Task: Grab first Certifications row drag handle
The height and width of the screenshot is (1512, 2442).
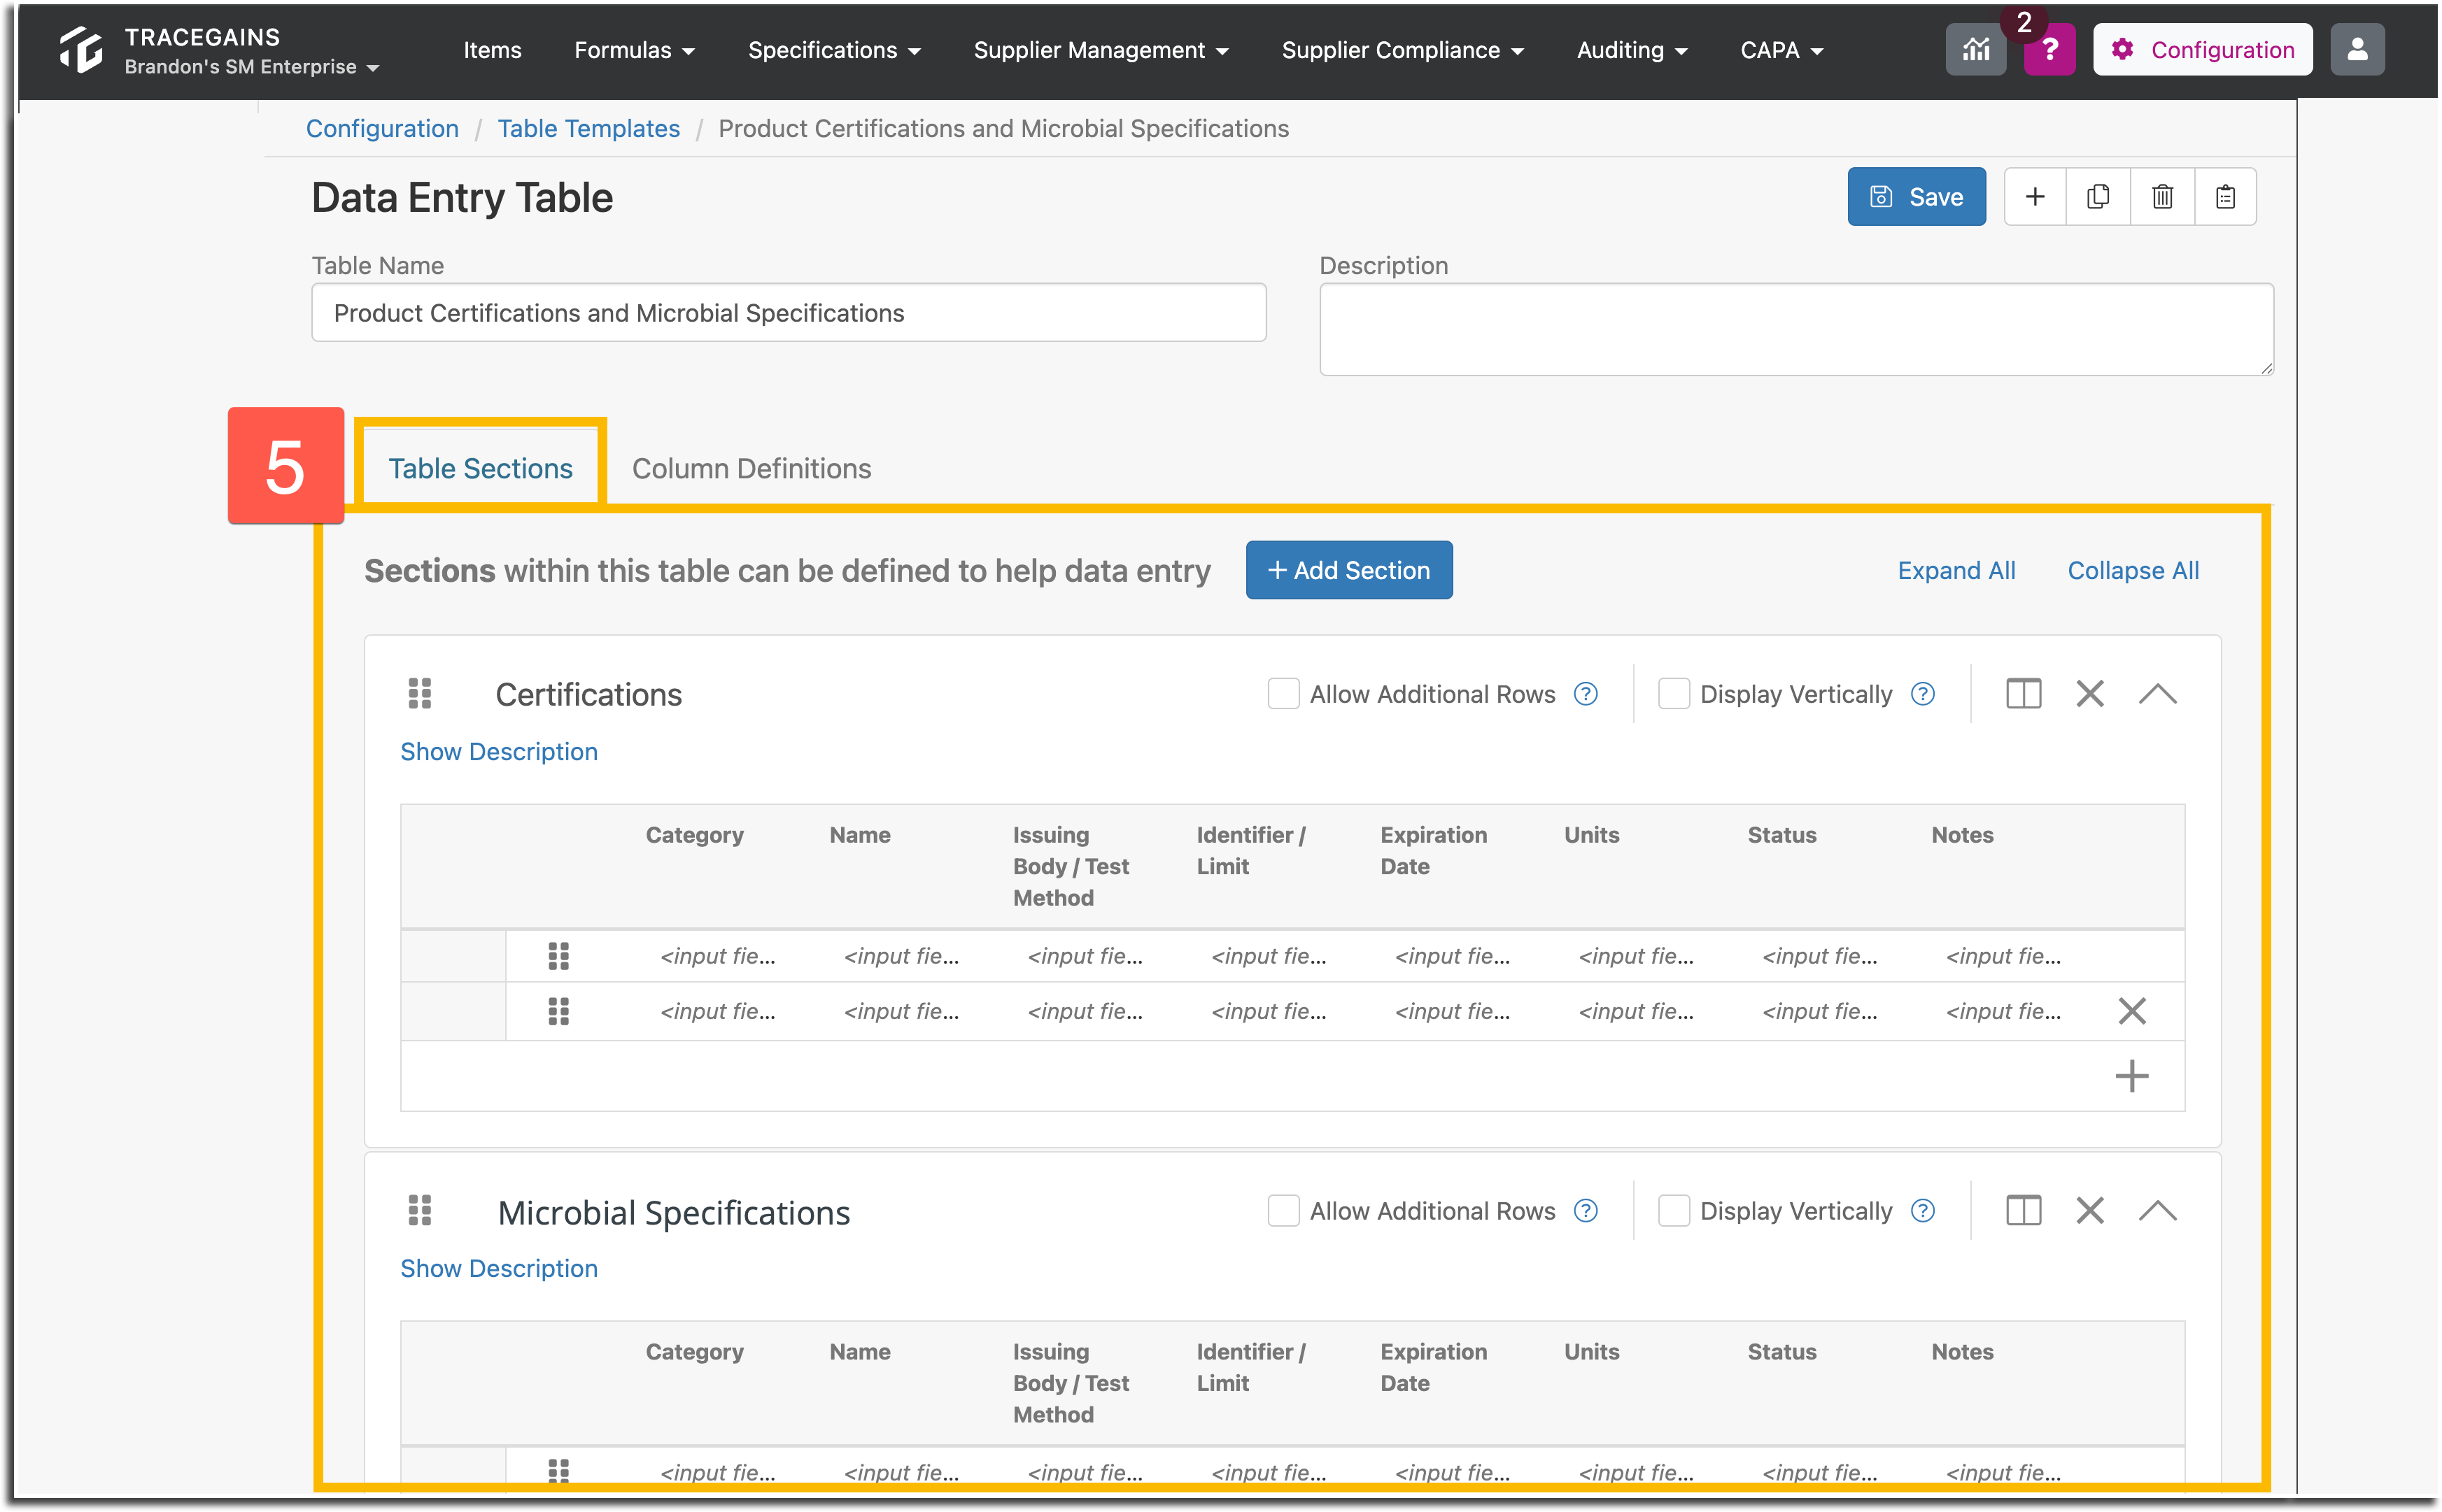Action: click(x=559, y=956)
